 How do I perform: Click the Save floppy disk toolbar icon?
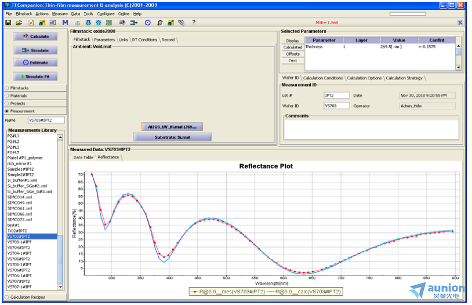9,23
